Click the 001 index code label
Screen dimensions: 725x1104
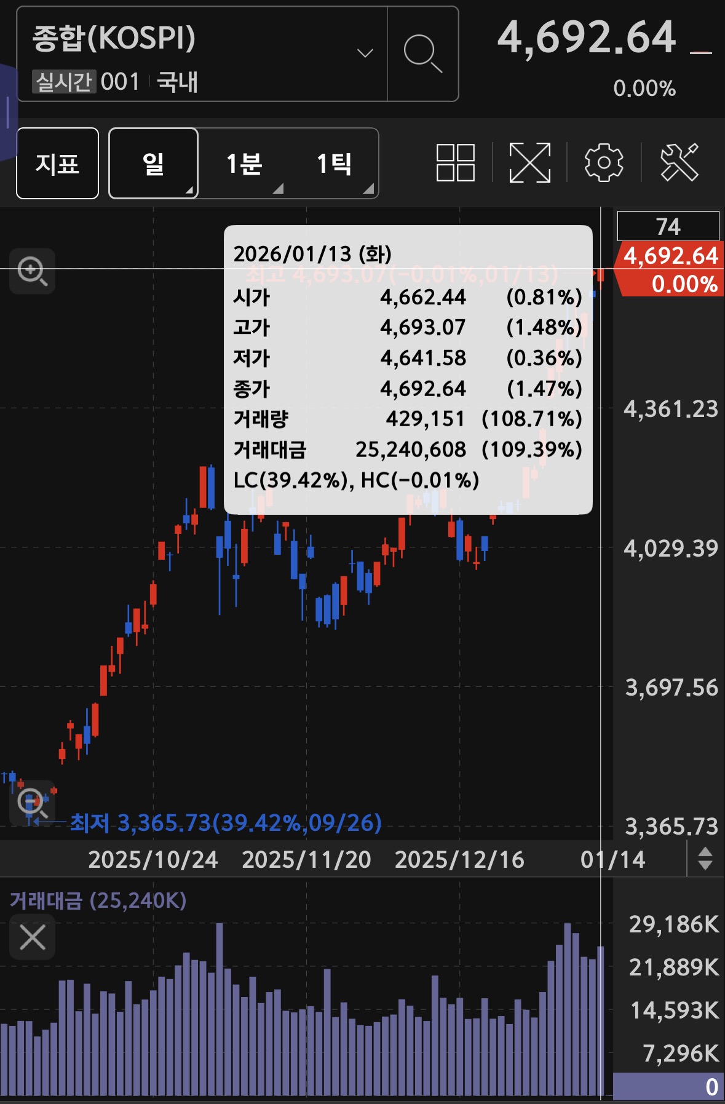(x=121, y=81)
